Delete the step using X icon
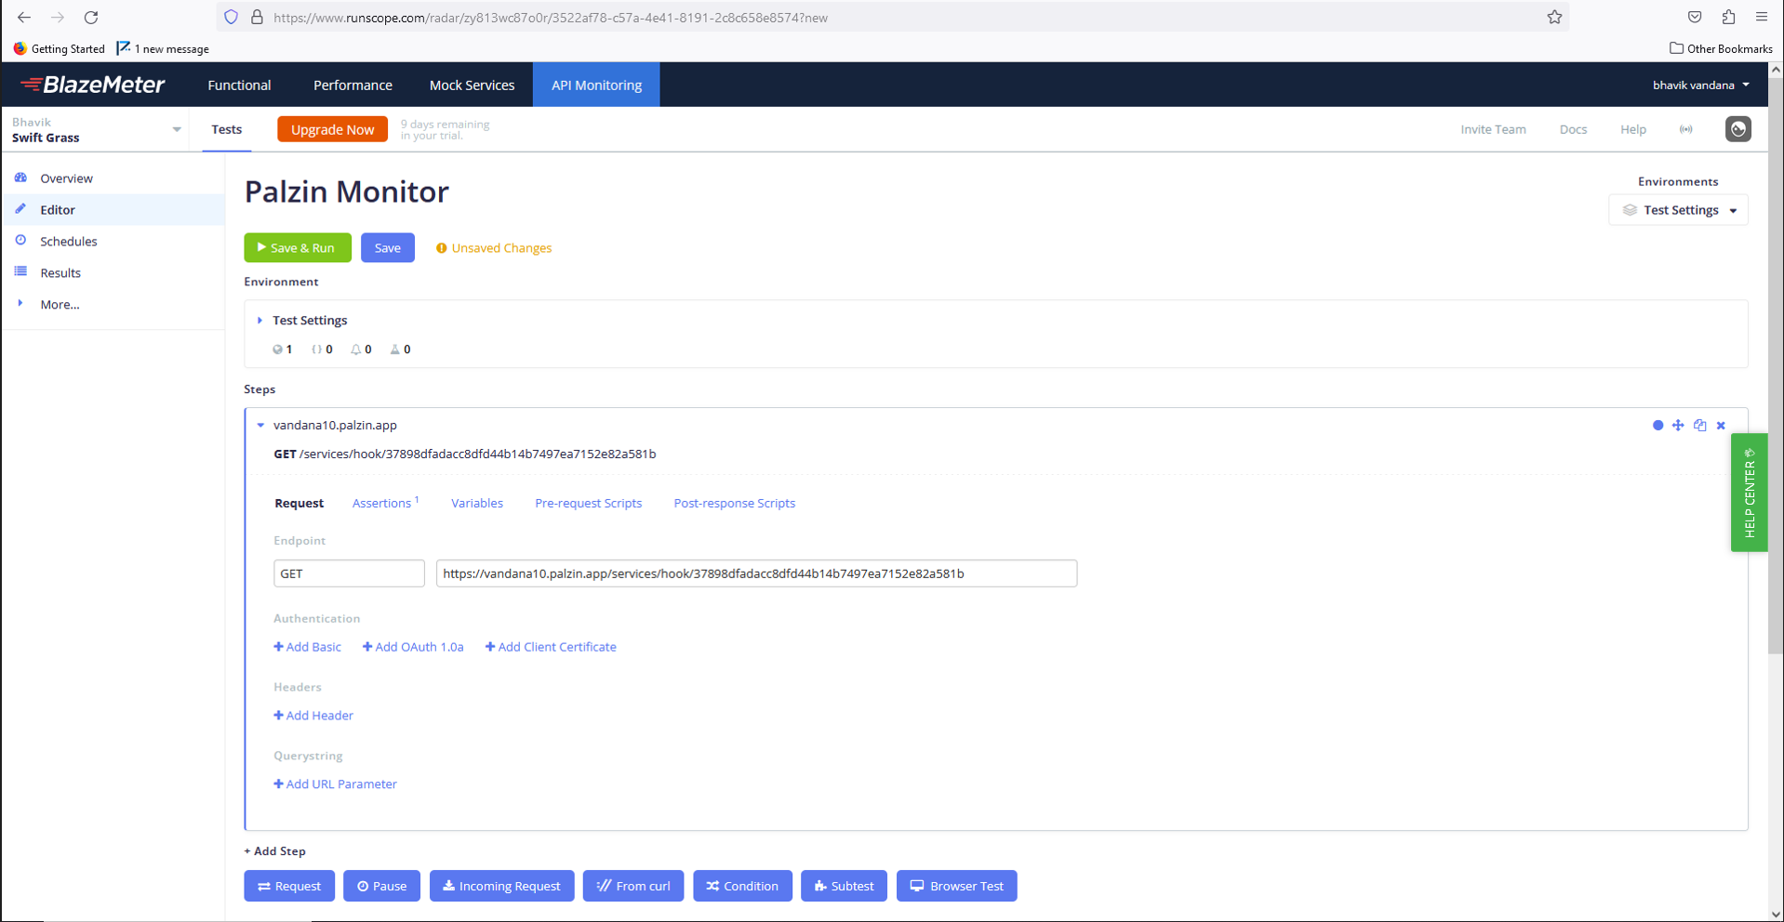 [1721, 426]
